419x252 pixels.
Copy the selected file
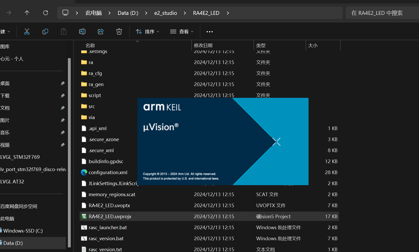[x=45, y=31]
